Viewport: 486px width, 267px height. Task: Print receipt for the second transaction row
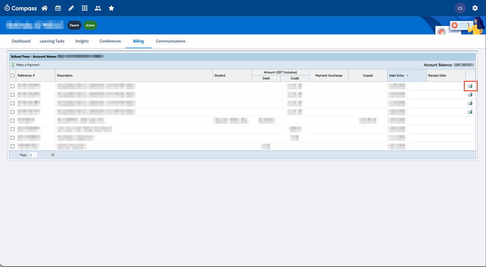470,95
